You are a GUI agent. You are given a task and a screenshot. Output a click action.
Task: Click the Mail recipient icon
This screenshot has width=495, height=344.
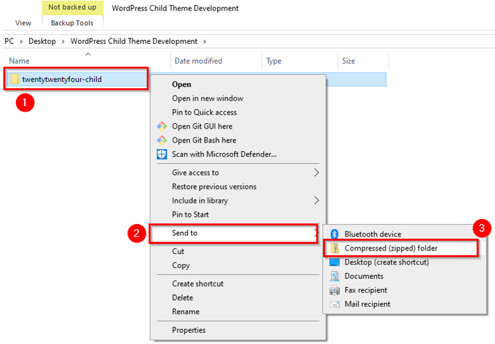tap(335, 304)
